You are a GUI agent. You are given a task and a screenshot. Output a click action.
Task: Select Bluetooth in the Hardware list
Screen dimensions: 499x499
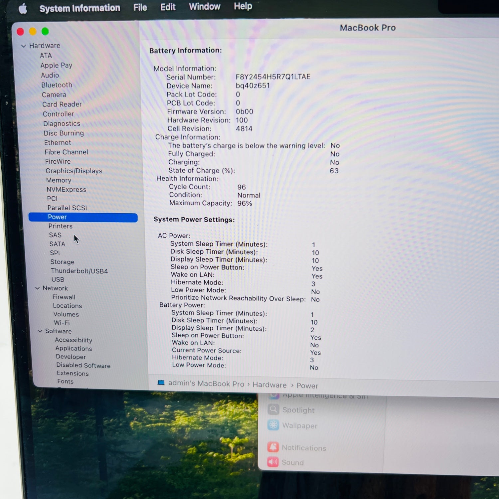click(57, 85)
